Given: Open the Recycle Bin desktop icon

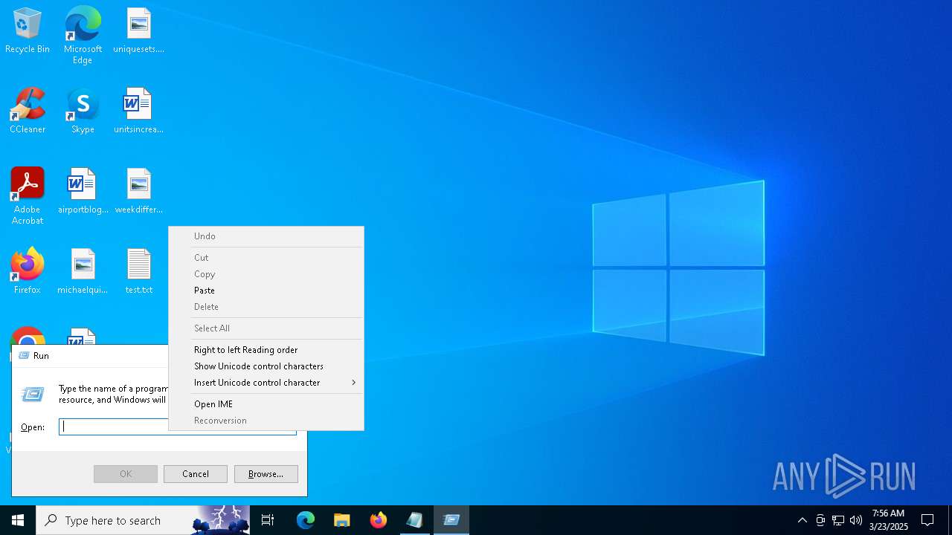Looking at the screenshot, I should click(28, 31).
